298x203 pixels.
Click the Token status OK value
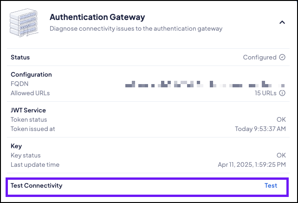(281, 120)
